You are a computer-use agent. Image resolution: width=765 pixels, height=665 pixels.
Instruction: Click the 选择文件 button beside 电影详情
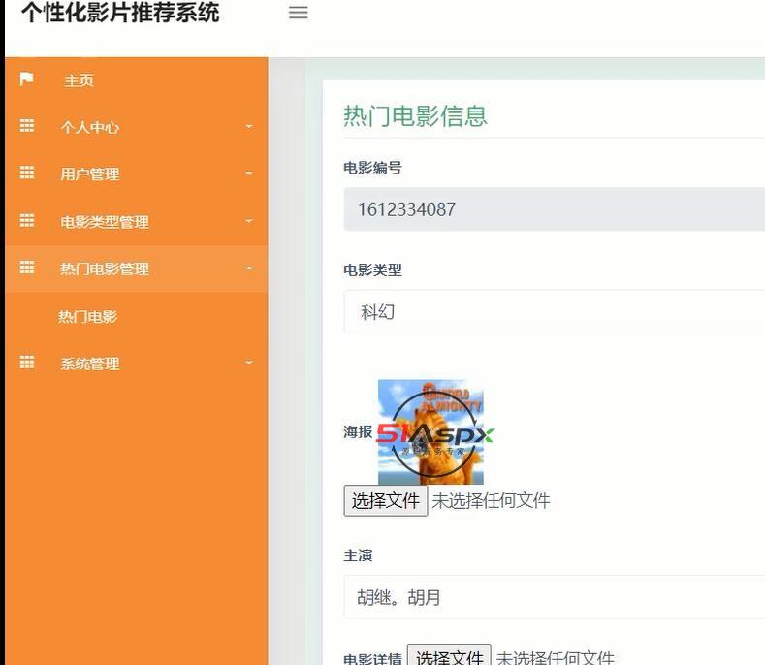coord(449,655)
